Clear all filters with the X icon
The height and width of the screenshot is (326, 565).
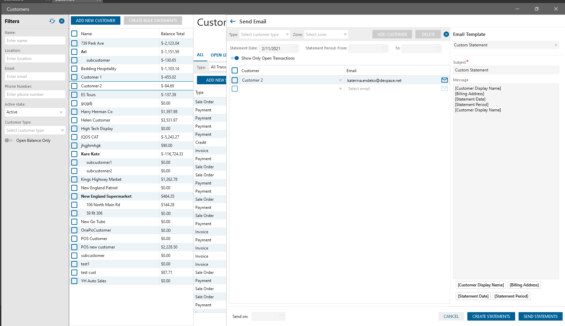pos(62,21)
